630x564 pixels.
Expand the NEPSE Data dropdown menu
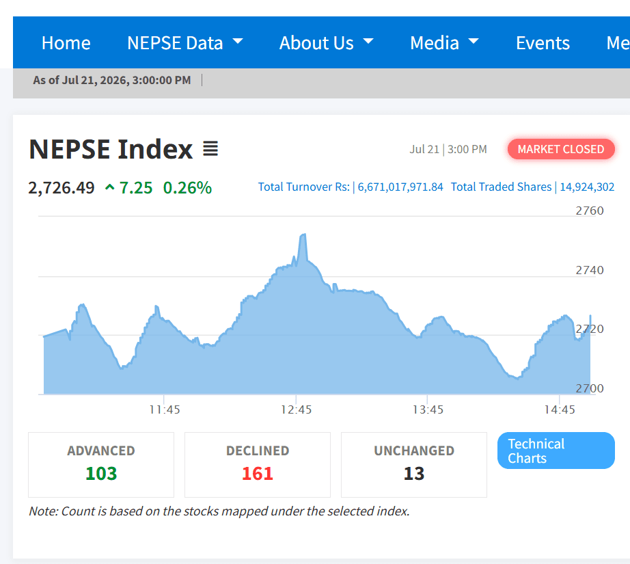point(184,43)
